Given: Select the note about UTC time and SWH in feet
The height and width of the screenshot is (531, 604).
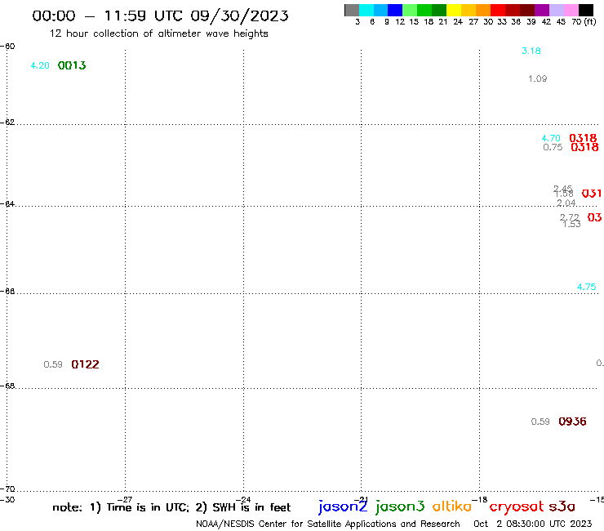Looking at the screenshot, I should (x=171, y=507).
